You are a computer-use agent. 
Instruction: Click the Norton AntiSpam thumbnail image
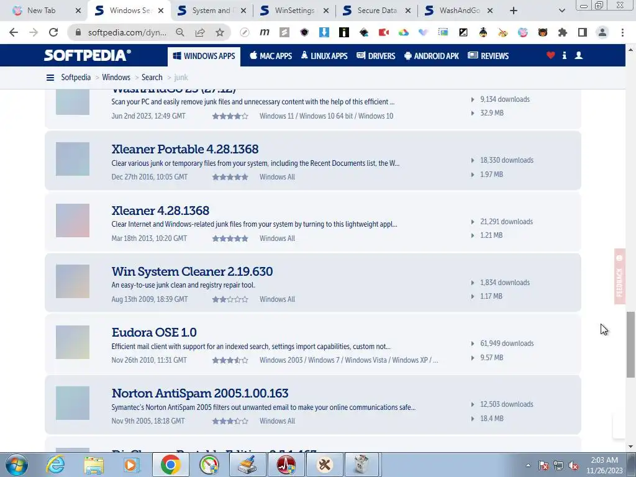tap(73, 402)
